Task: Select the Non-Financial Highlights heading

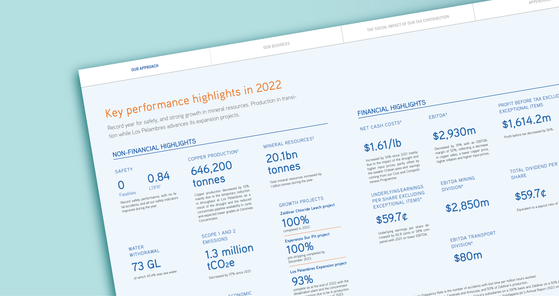Action: (x=154, y=148)
